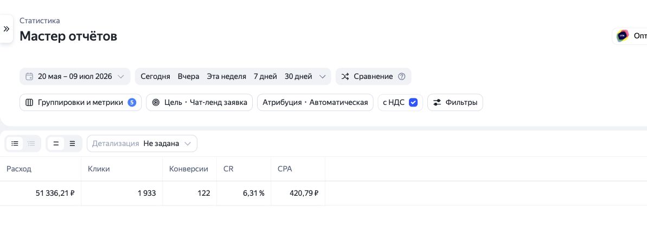Click the 1 933 clicks value

coord(147,193)
